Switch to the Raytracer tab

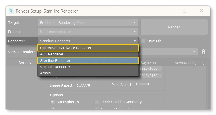pyautogui.click(x=149, y=62)
